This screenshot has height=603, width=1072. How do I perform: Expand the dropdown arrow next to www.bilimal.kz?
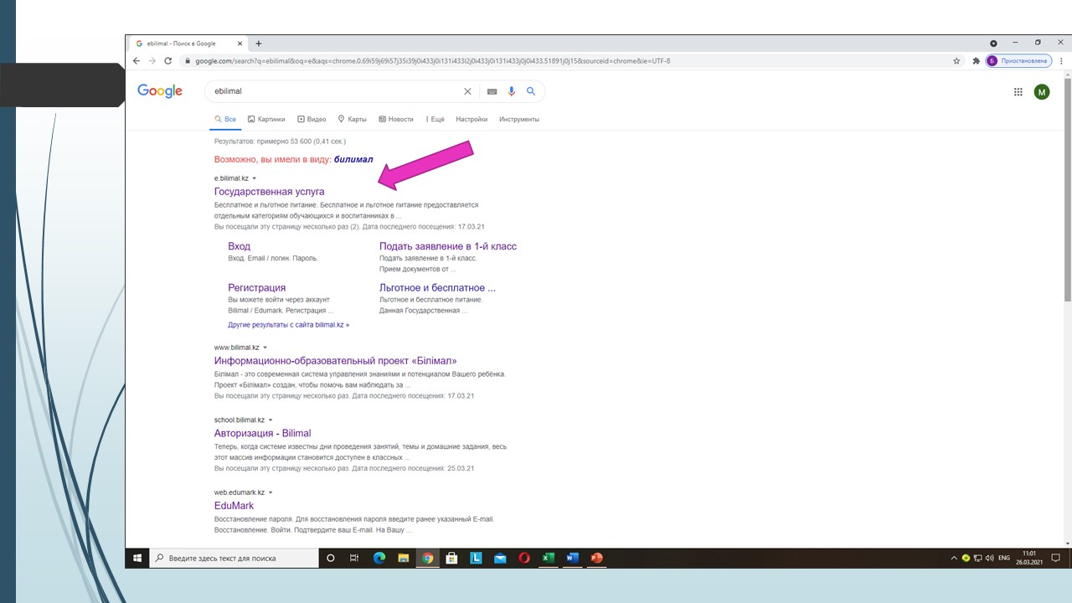pos(265,348)
